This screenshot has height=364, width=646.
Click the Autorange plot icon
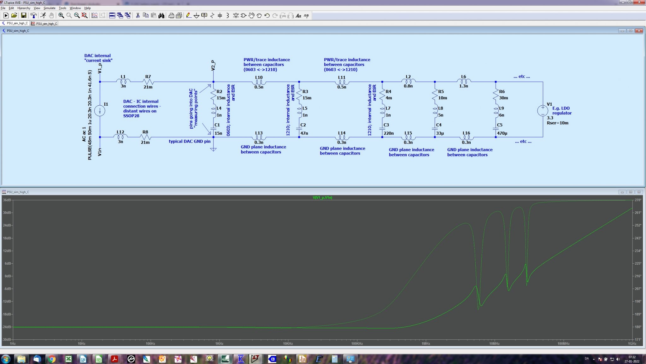pos(94,15)
